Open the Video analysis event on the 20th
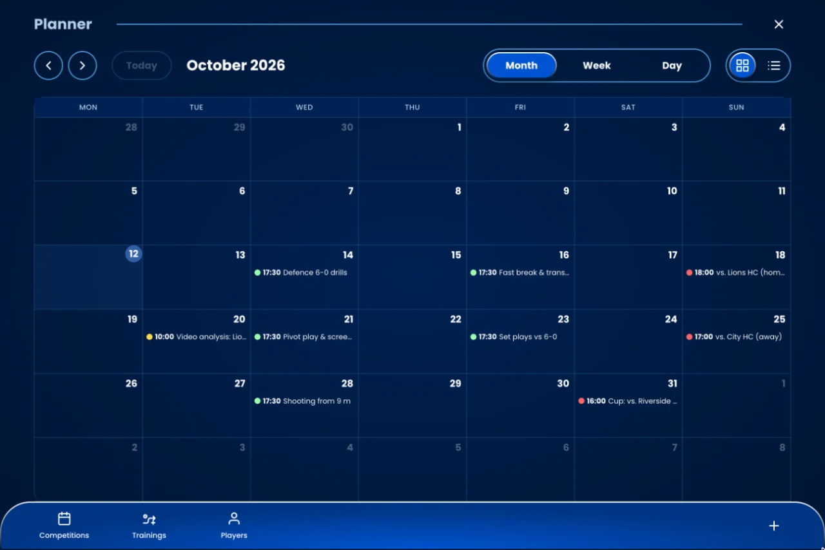The image size is (825, 550). [x=197, y=337]
